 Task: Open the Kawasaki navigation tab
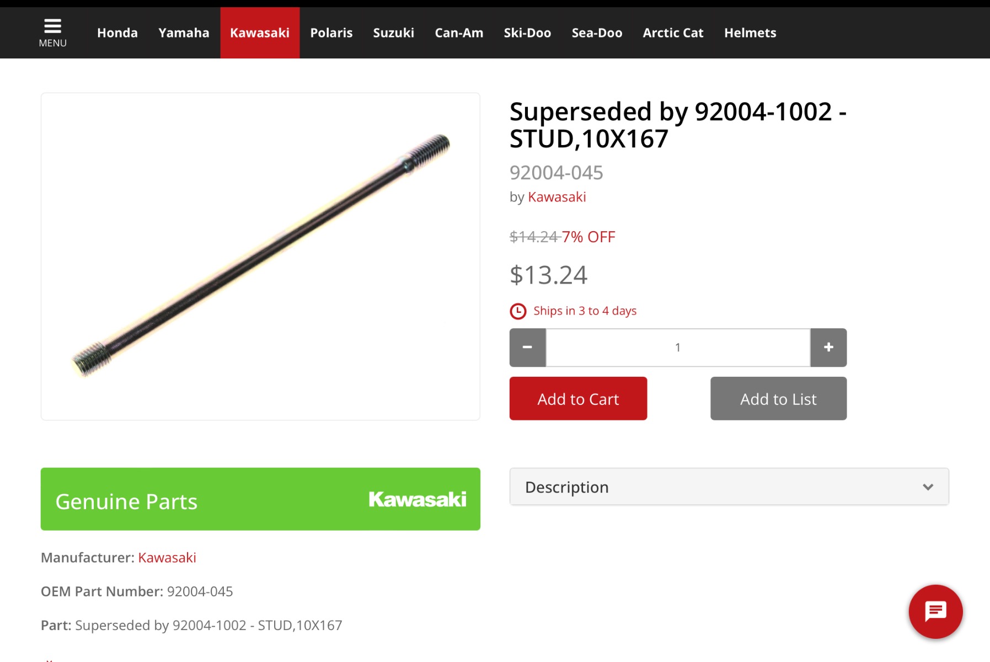260,33
